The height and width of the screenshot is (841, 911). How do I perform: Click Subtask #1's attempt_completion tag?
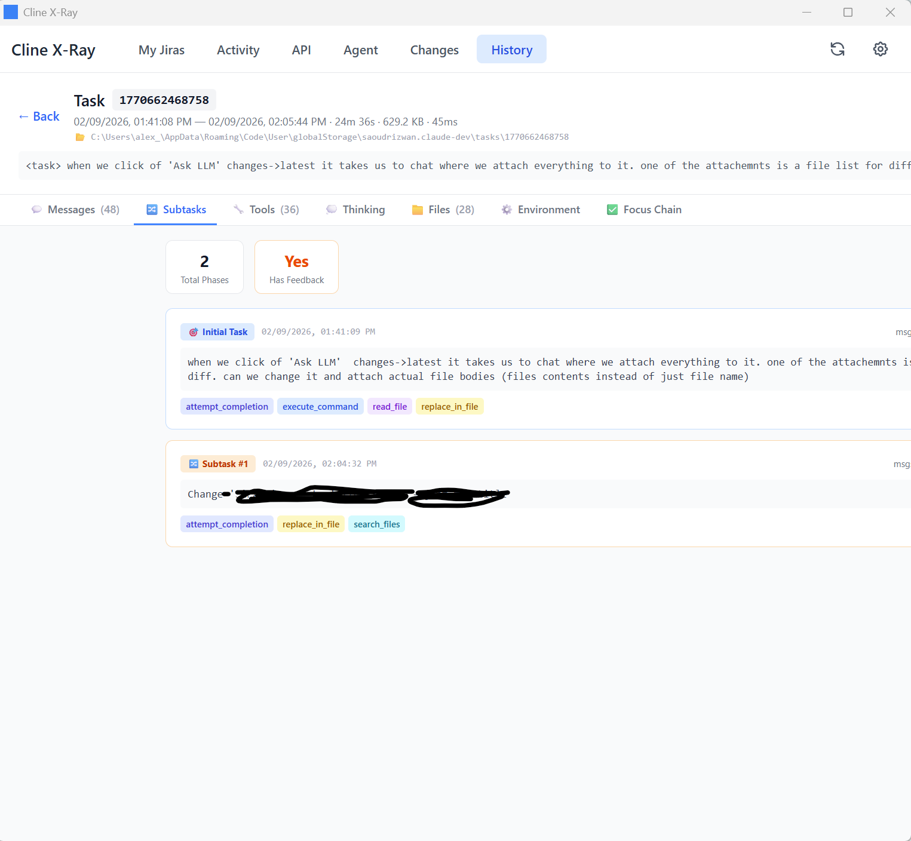227,524
